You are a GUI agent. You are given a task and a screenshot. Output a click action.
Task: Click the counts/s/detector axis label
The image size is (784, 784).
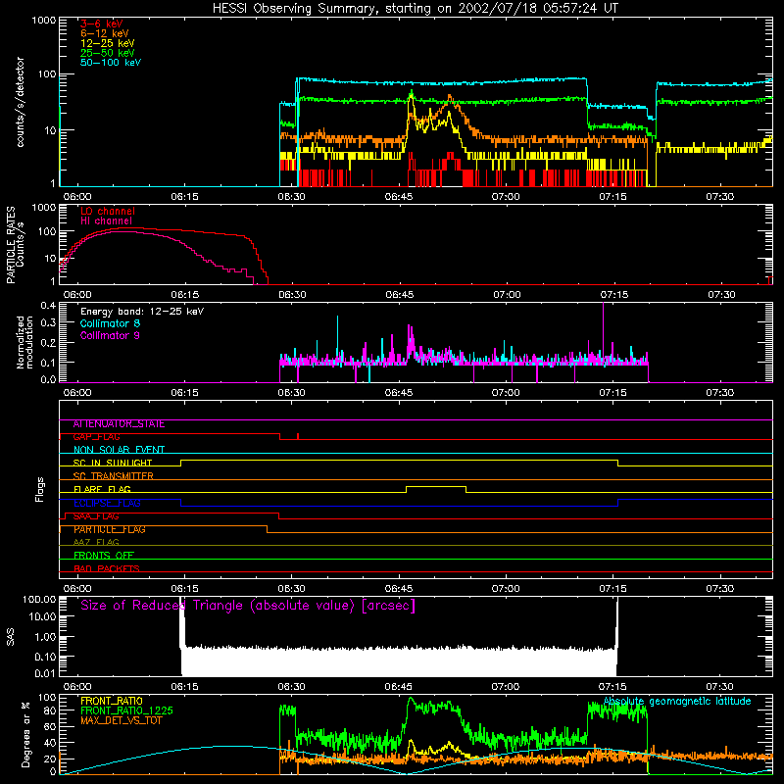point(21,102)
